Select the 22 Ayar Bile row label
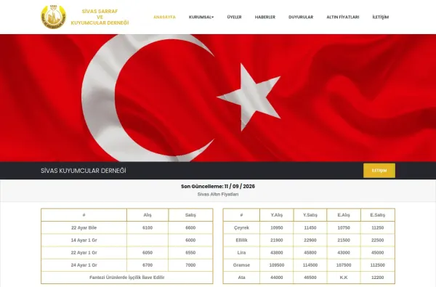Viewport: 436px width, 287px height. pos(84,227)
